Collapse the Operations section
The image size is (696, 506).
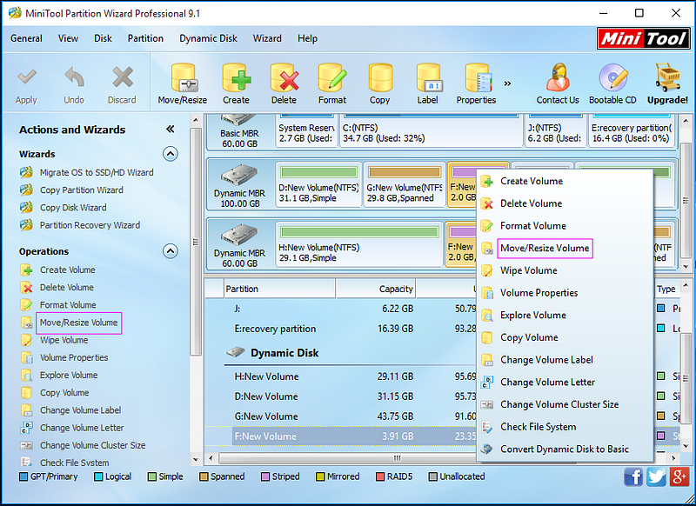171,251
